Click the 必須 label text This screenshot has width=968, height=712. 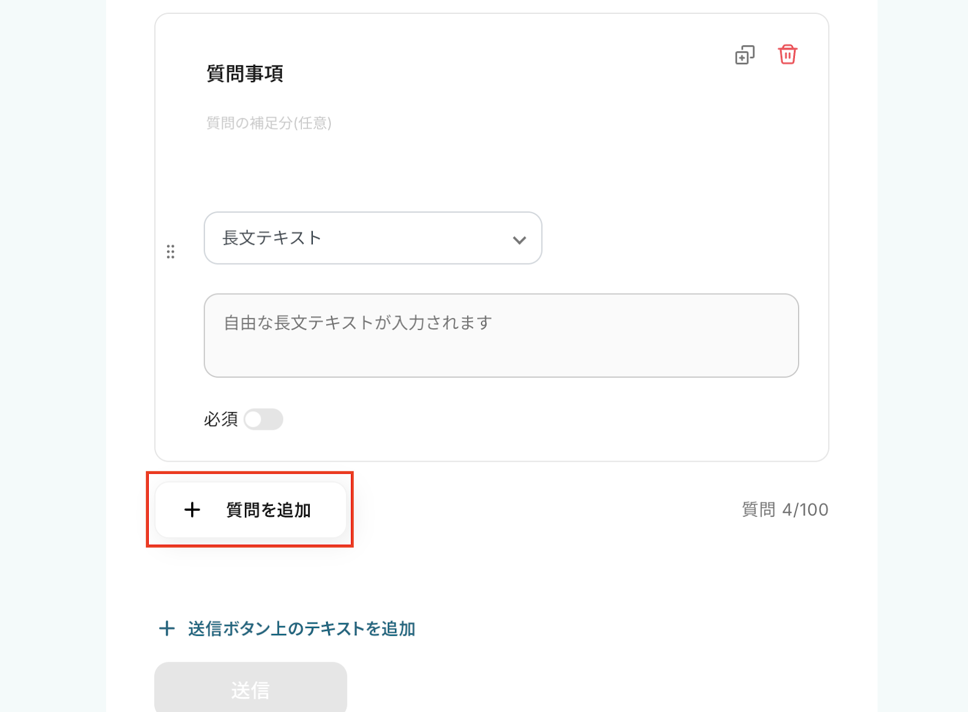[x=221, y=419]
